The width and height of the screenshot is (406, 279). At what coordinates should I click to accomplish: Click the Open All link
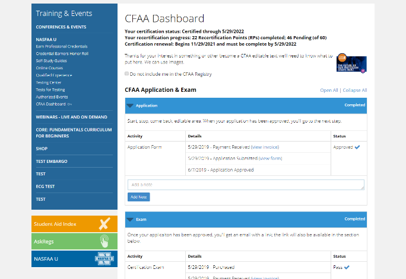(329, 90)
